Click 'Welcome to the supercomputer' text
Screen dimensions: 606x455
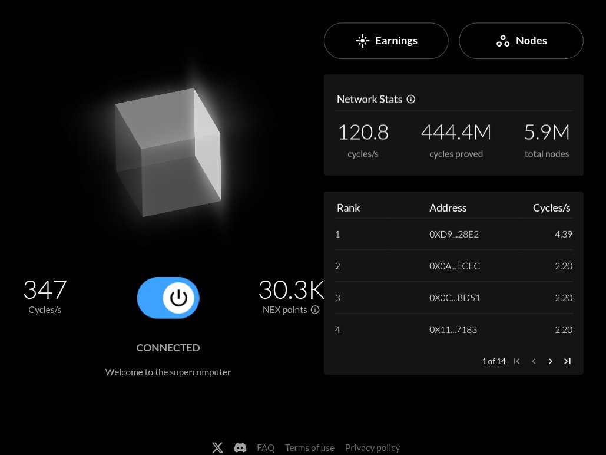pos(168,372)
